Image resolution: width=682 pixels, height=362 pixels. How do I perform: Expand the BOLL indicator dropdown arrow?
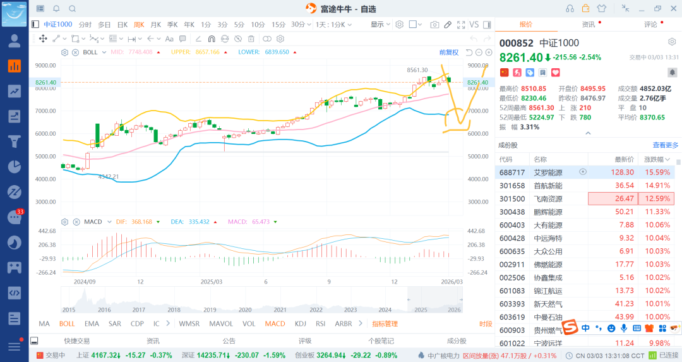click(104, 52)
